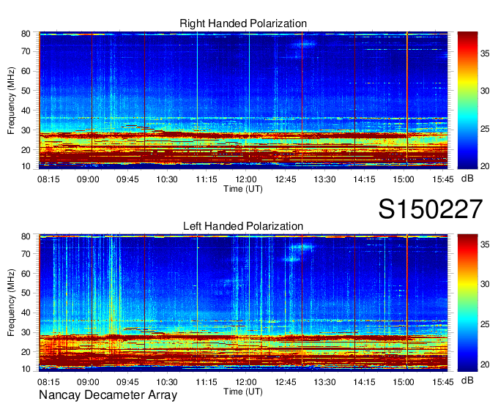Click 10 MHz tick of Left Handed plot
Screen dimensions: 498x404
click(x=26, y=369)
